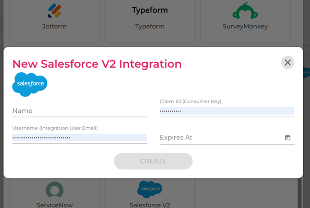Open the calendar date picker icon
The width and height of the screenshot is (310, 208).
tap(287, 138)
